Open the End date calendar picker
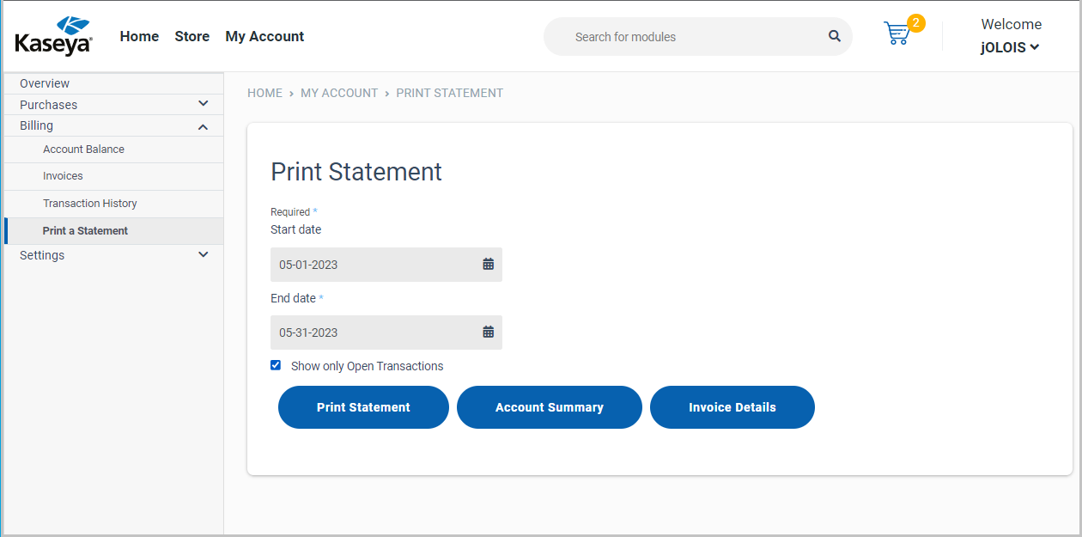 489,332
